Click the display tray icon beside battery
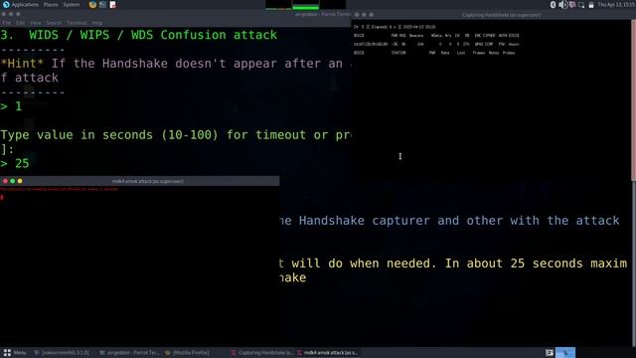This screenshot has height=358, width=636. coord(581,5)
